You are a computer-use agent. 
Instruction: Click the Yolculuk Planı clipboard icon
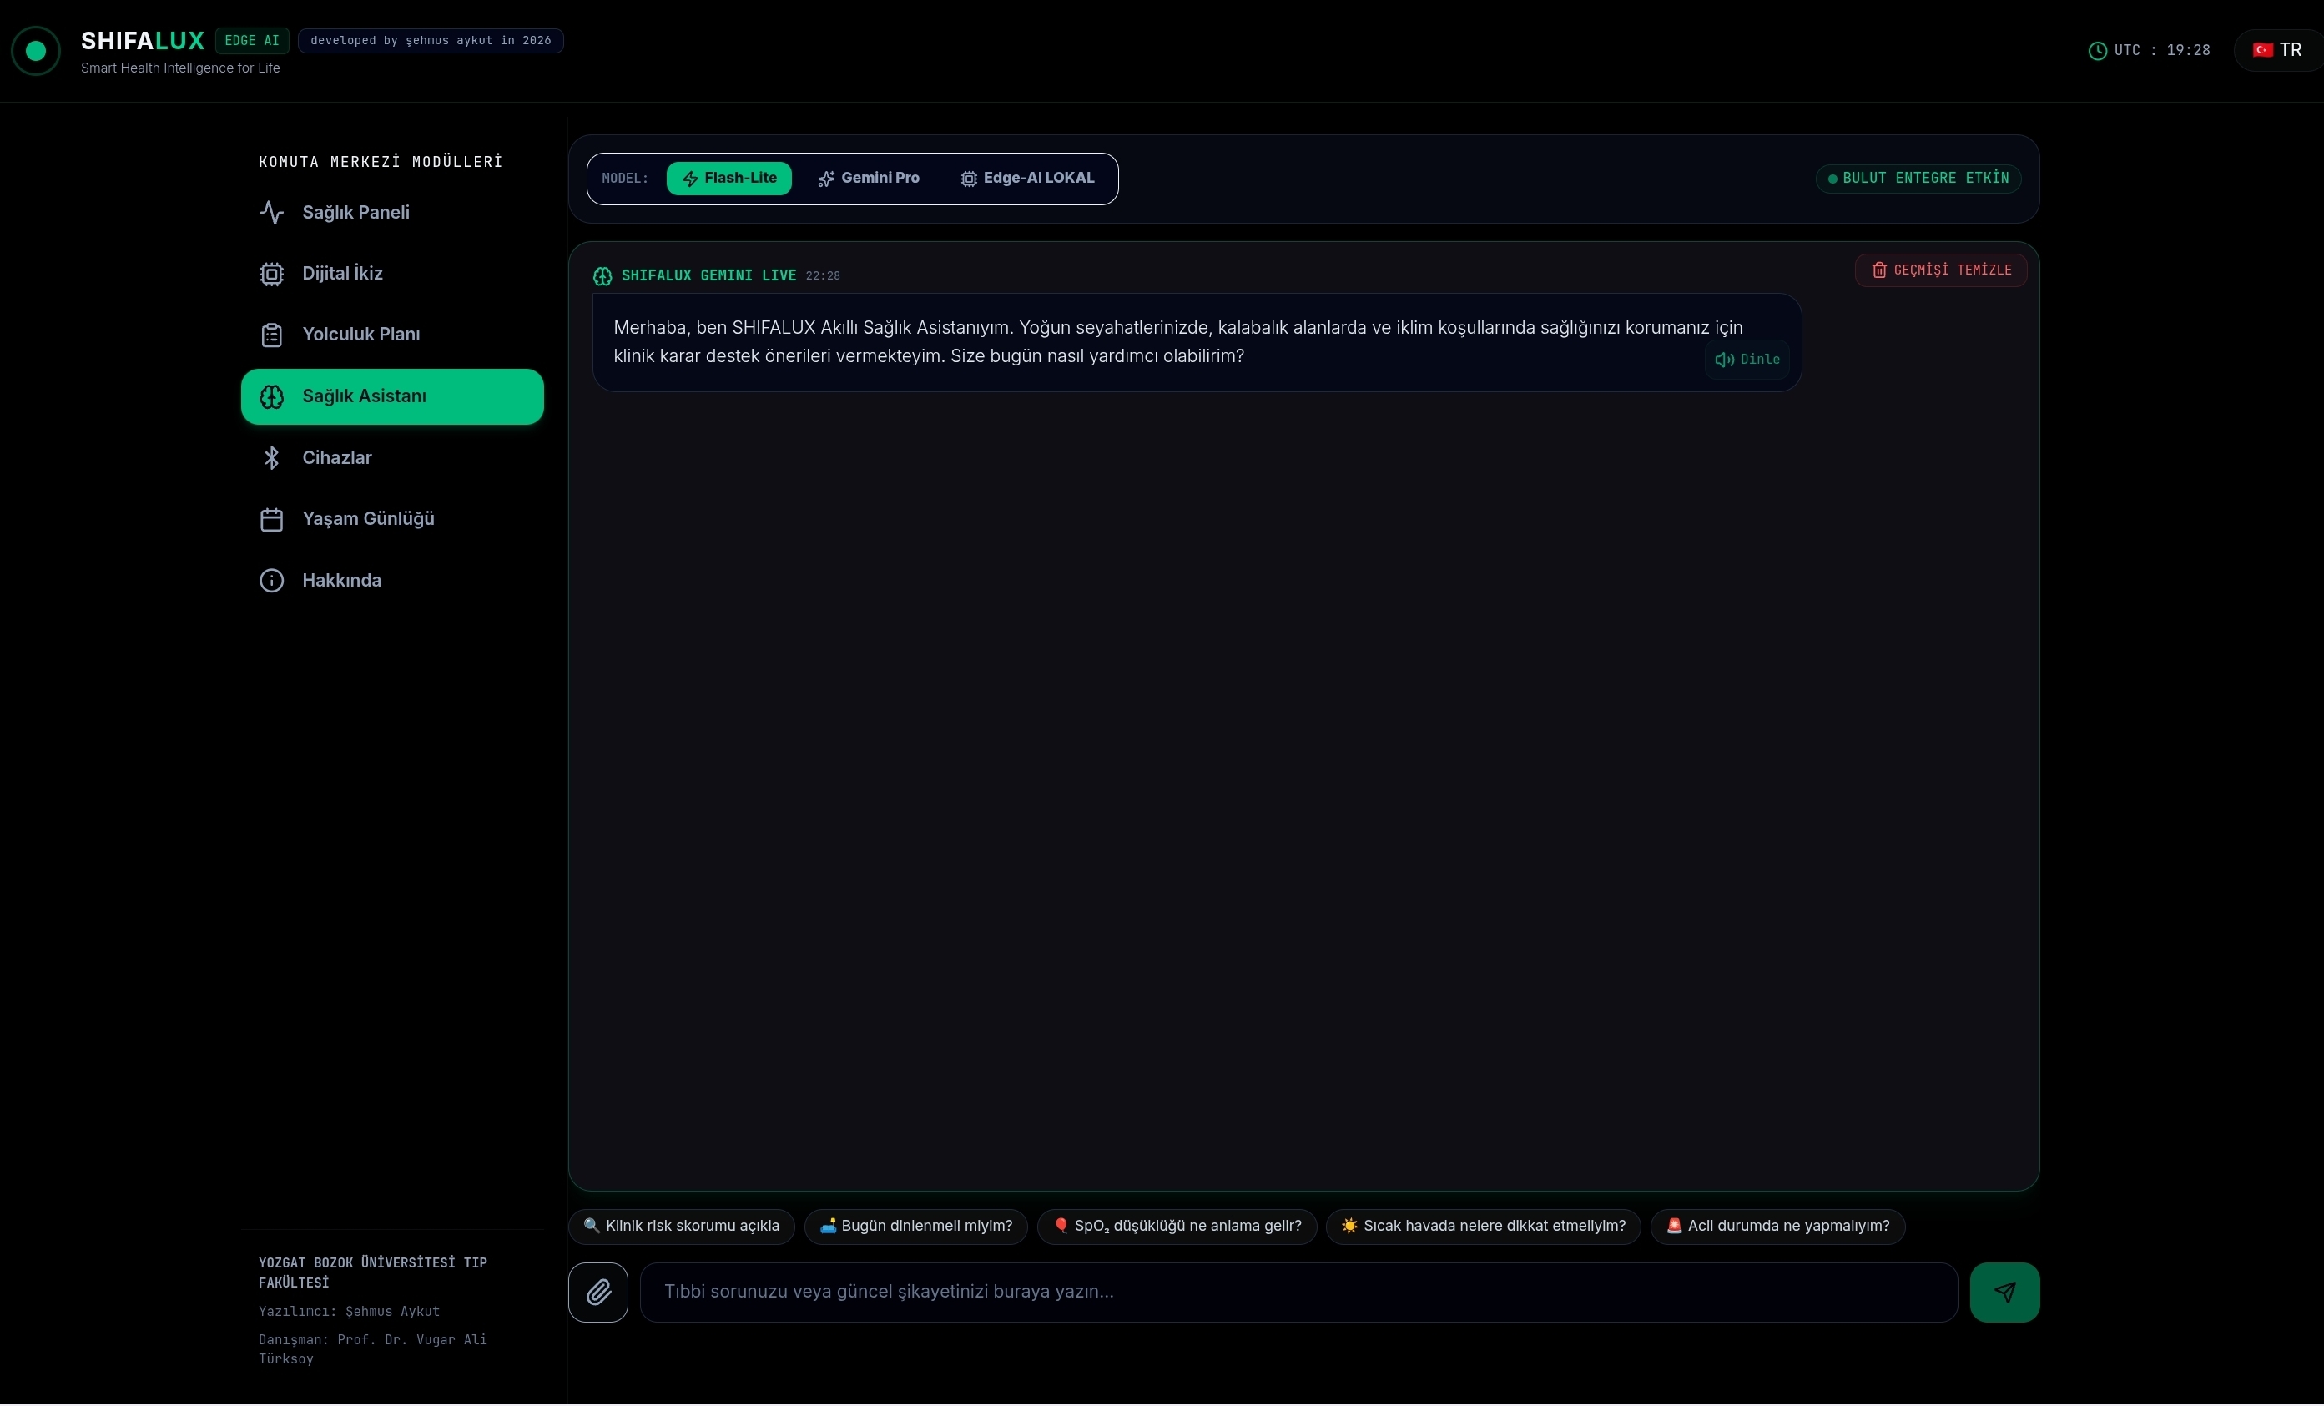[272, 335]
